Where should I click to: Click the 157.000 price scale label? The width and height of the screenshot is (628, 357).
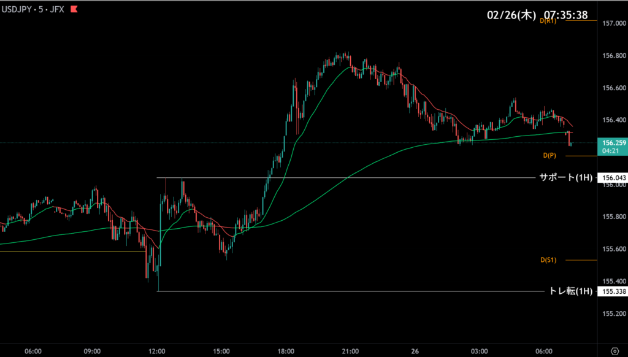(x=613, y=24)
